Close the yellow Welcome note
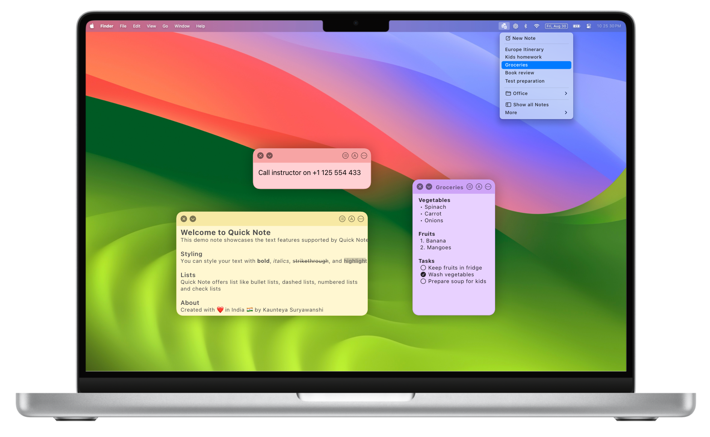Viewport: 710px width, 437px height. tap(184, 219)
